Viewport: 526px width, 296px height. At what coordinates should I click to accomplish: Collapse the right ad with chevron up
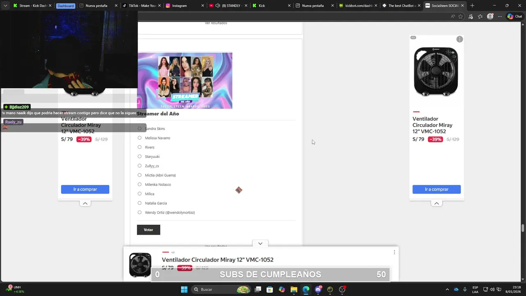click(436, 203)
